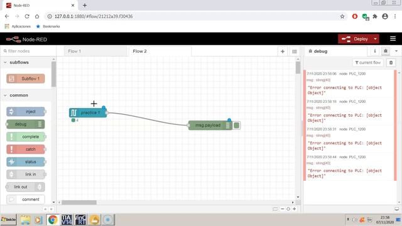Go to the browser home page
Image resolution: width=402 pixels, height=226 pixels.
tap(37, 16)
